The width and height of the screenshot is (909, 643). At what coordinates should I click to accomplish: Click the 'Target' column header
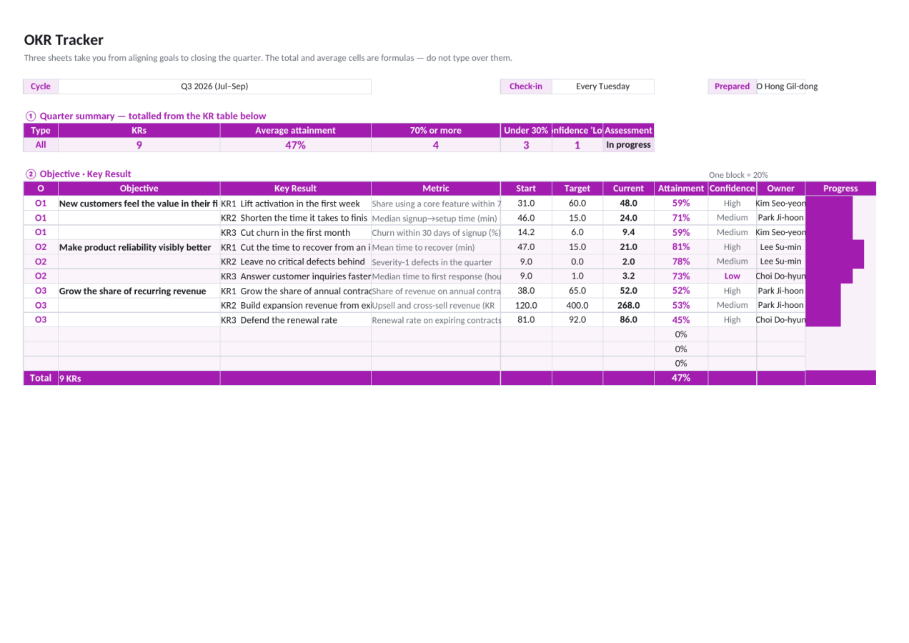pos(577,189)
